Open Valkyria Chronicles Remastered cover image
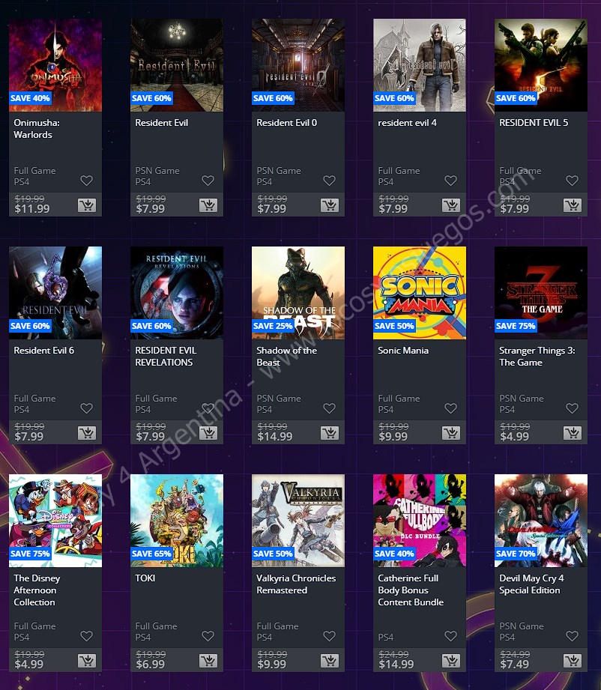 [x=298, y=521]
